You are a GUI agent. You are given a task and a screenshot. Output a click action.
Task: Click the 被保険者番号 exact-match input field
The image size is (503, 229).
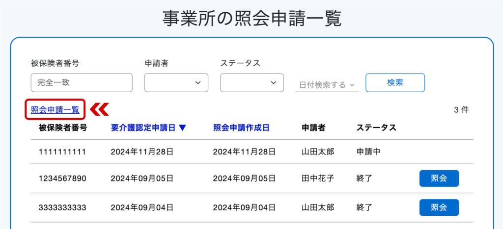(82, 83)
